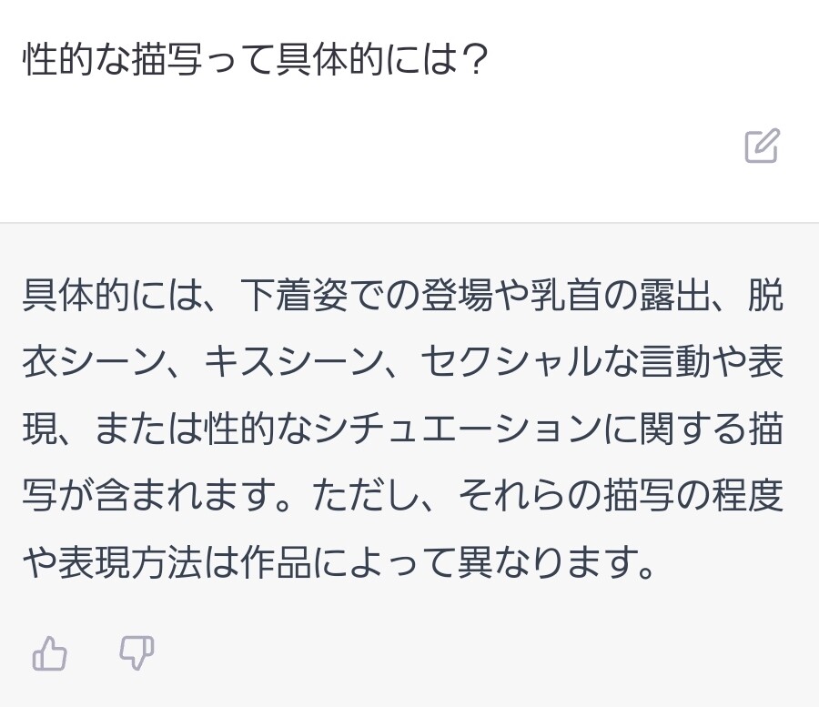Image resolution: width=819 pixels, height=707 pixels.
Task: Click the word '登場' in the reply
Action: coord(457,296)
